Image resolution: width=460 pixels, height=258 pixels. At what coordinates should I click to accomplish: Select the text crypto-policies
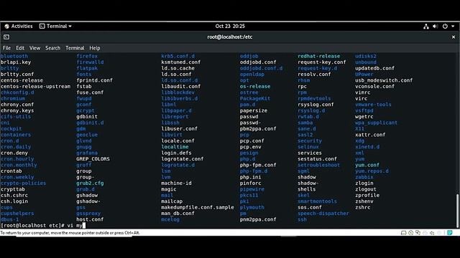[x=24, y=183]
